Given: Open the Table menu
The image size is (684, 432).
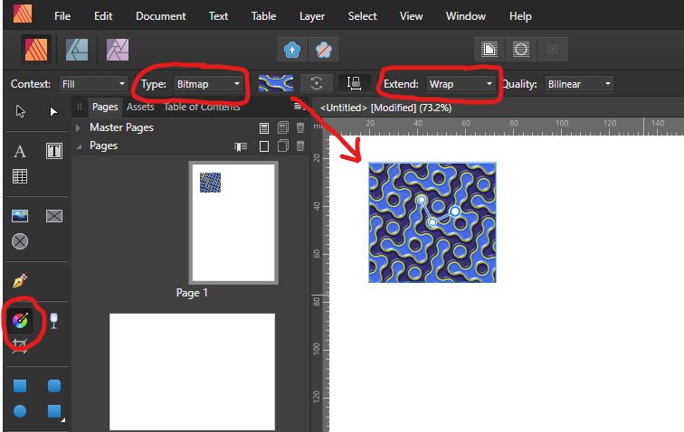Looking at the screenshot, I should click(263, 16).
